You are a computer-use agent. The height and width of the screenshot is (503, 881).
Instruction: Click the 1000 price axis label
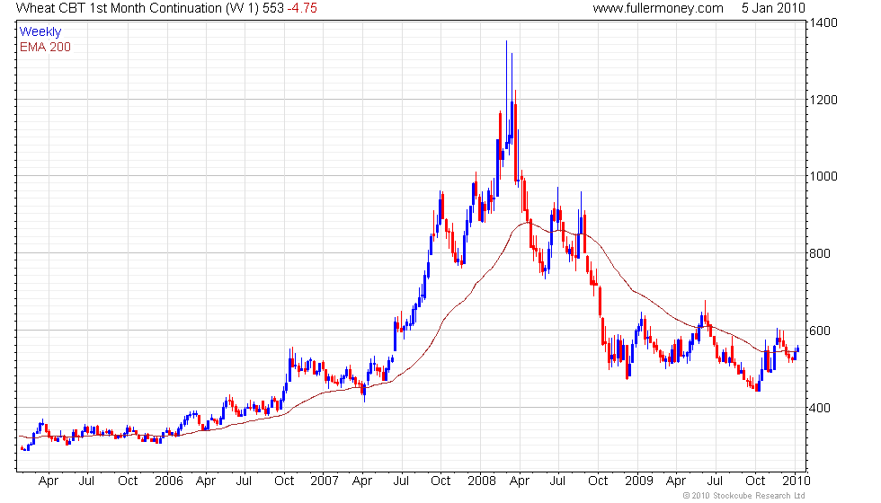(823, 176)
